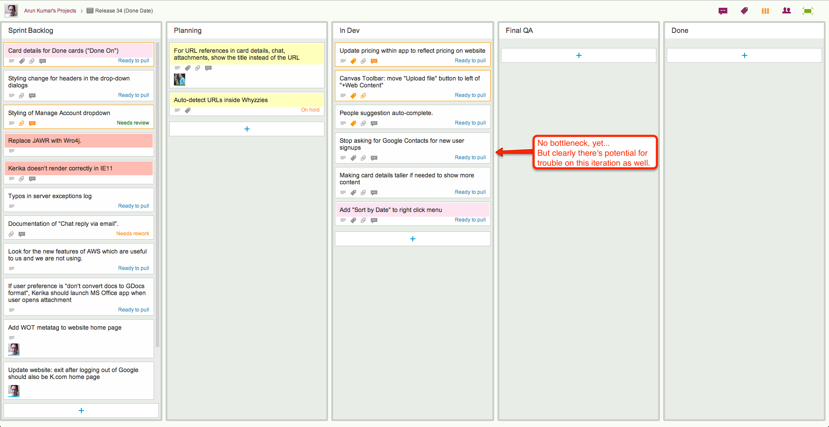This screenshot has width=829, height=427.
Task: Open the orange columns settings icon
Action: coord(765,11)
